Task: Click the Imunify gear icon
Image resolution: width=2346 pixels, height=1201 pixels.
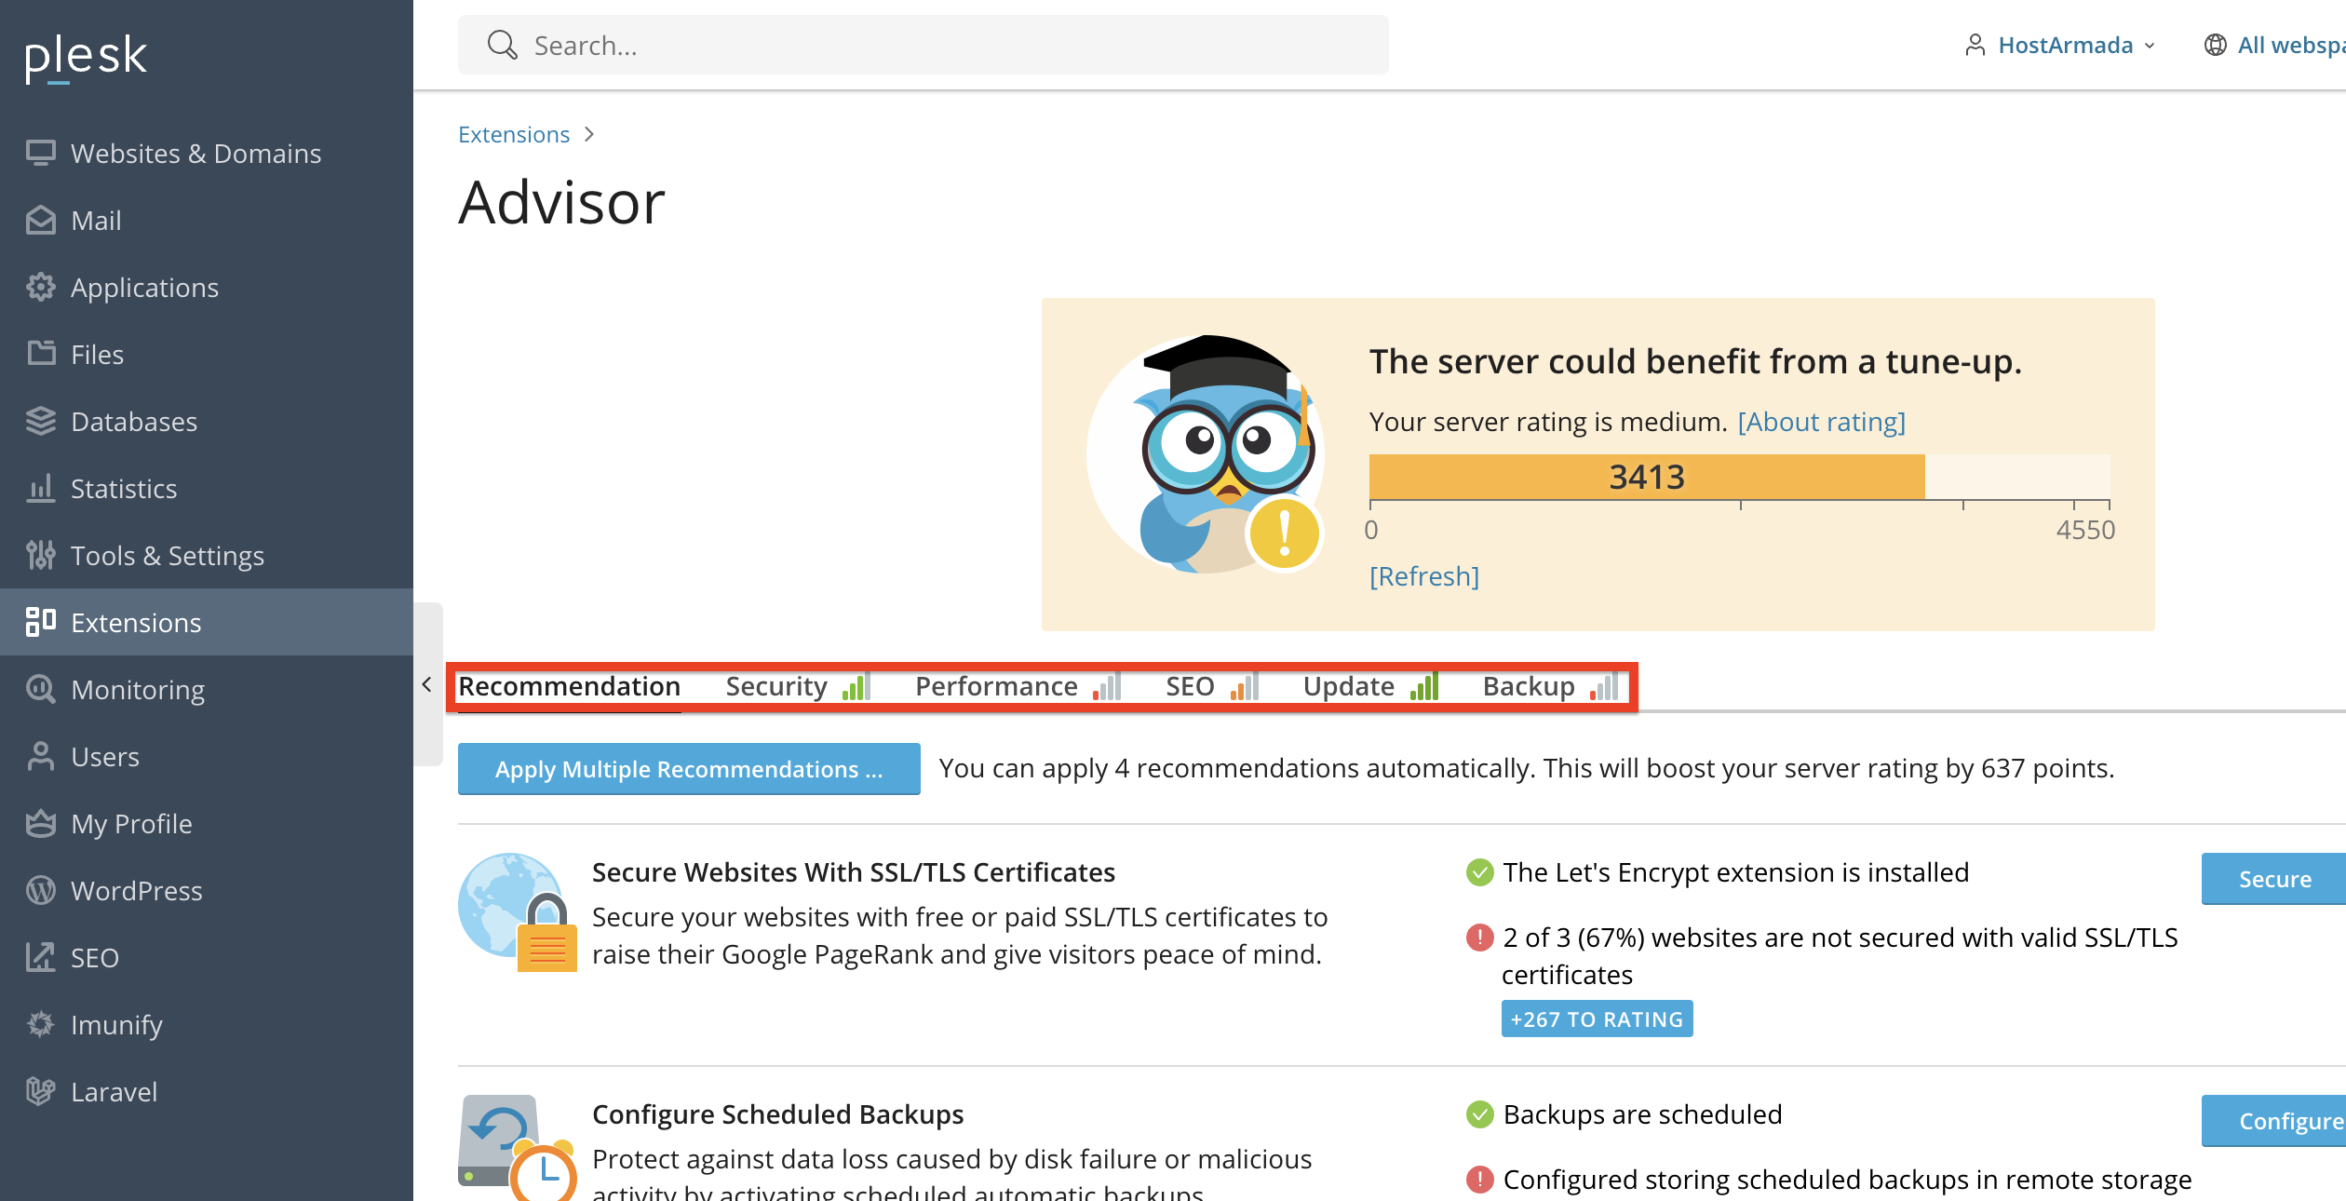Action: click(41, 1024)
